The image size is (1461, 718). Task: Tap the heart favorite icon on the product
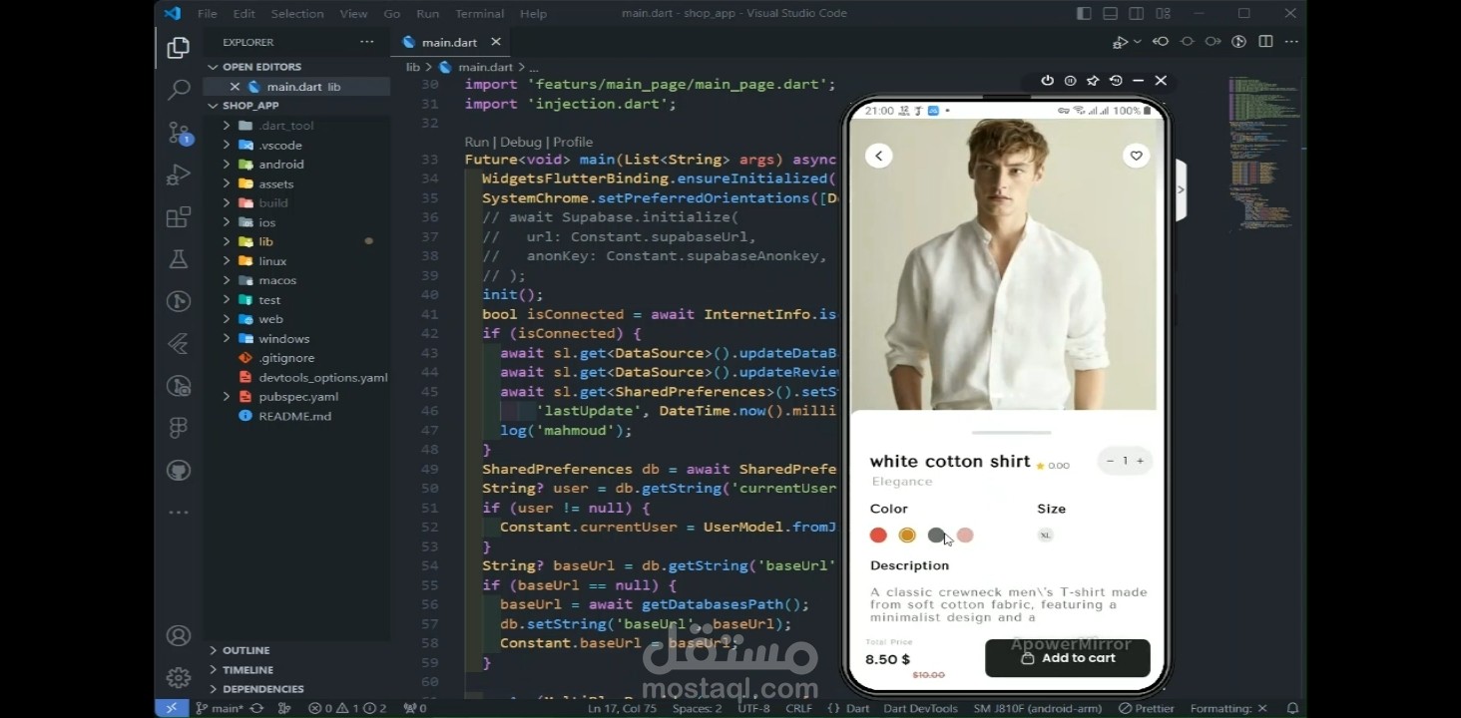pos(1136,156)
